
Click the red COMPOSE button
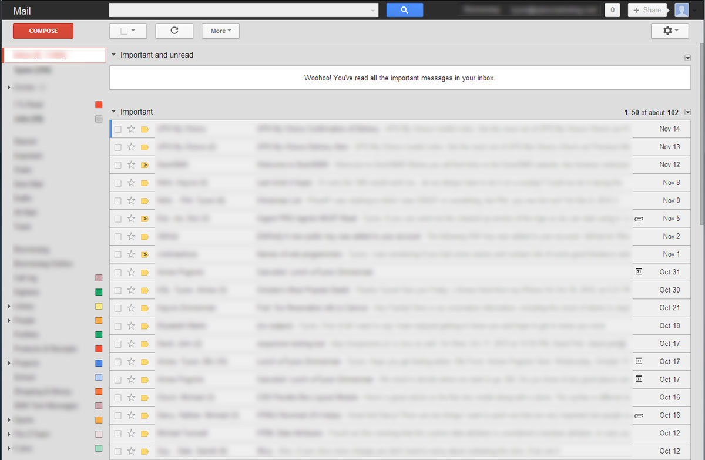point(43,31)
